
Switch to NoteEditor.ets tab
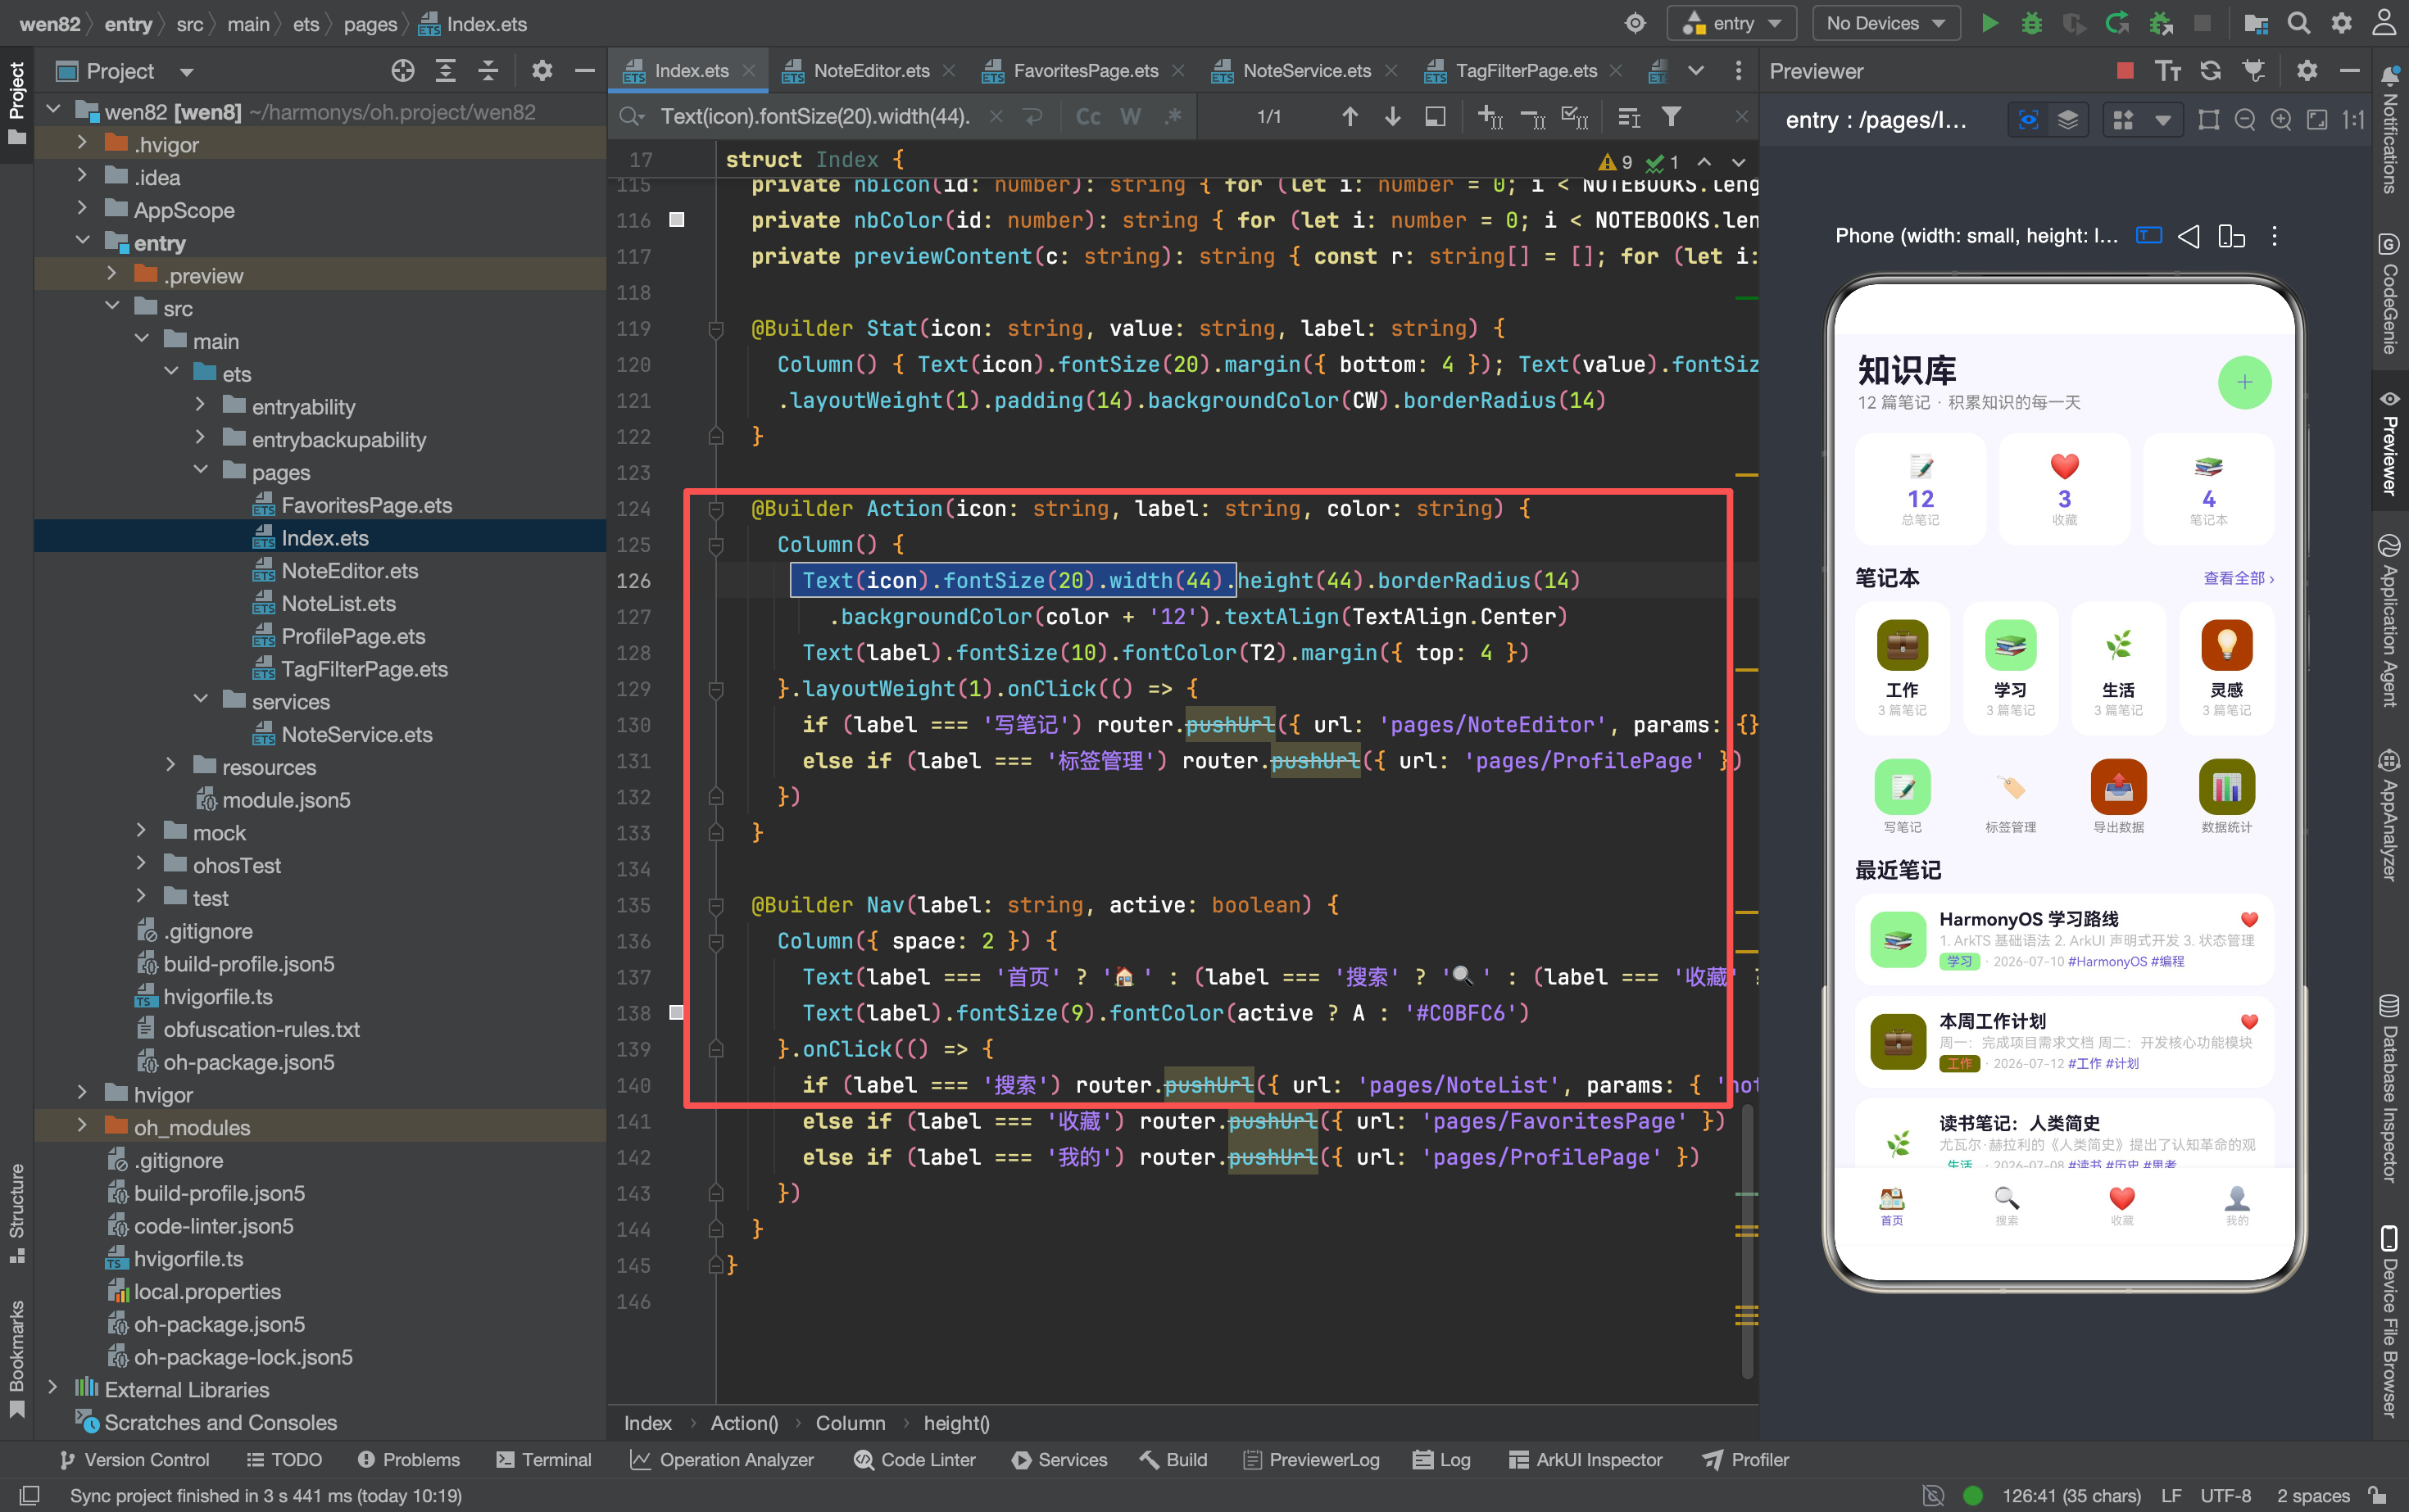click(x=869, y=70)
